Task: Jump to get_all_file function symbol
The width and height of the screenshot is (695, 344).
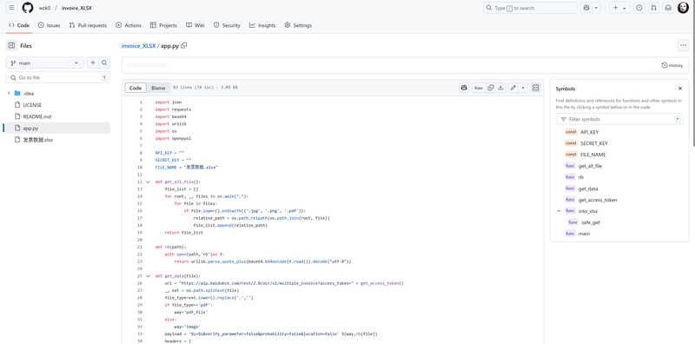Action: (590, 166)
